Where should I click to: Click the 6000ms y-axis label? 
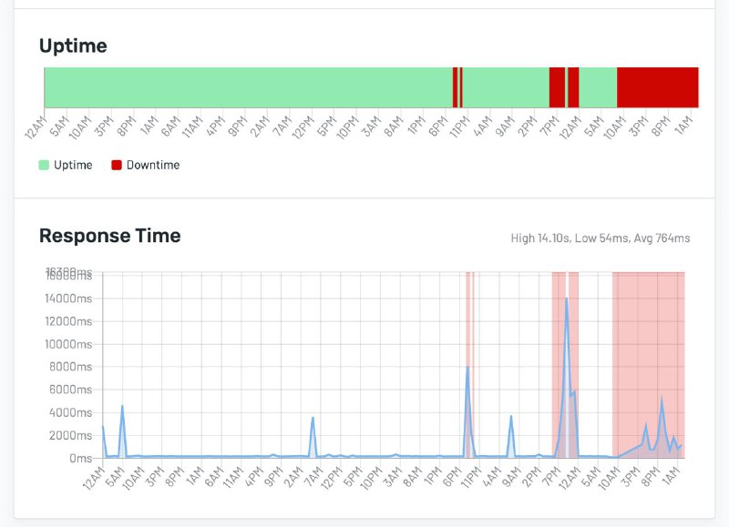click(73, 390)
